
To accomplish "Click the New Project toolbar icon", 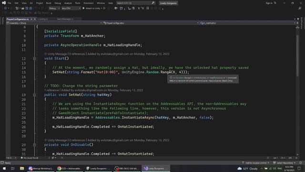I will pos(17,9).
